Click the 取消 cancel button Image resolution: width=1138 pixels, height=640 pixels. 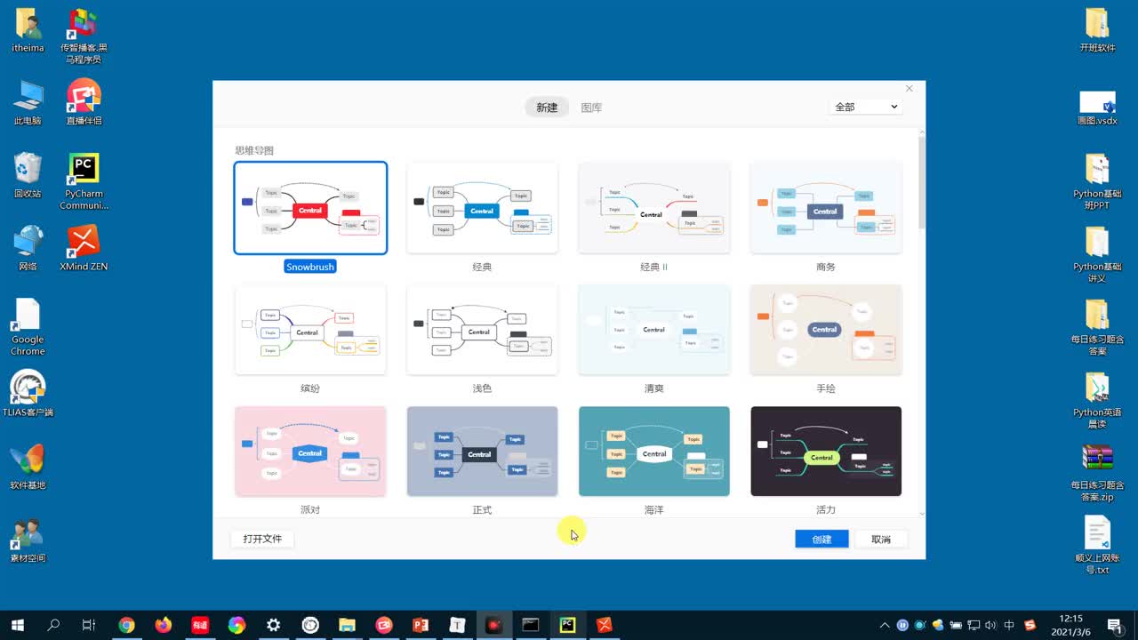coord(881,540)
